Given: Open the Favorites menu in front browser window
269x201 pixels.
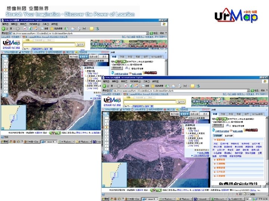Looking at the screenshot, I should pos(135,82).
